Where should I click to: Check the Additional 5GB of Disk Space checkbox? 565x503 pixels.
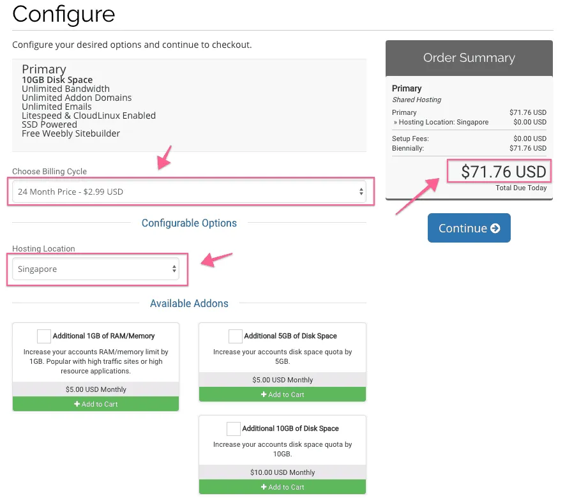236,336
